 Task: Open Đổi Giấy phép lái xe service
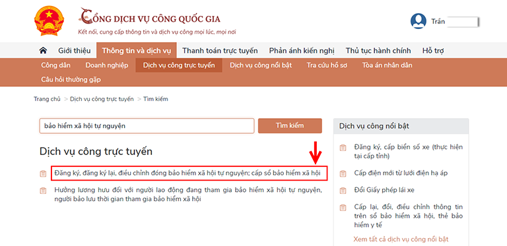pos(384,190)
